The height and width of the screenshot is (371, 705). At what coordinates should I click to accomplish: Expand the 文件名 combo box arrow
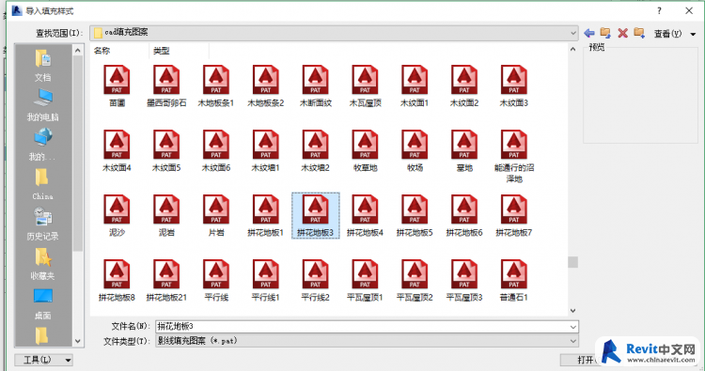point(572,327)
